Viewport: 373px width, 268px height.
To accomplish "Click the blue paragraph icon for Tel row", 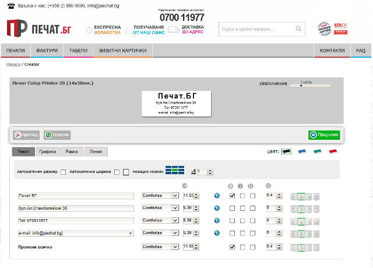I will [217, 220].
